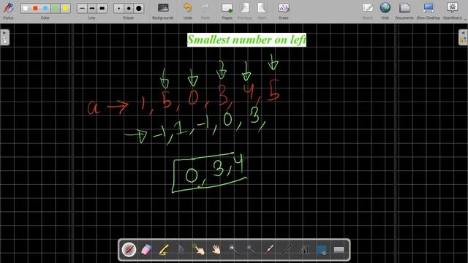Undo the last stroke

coord(188,11)
